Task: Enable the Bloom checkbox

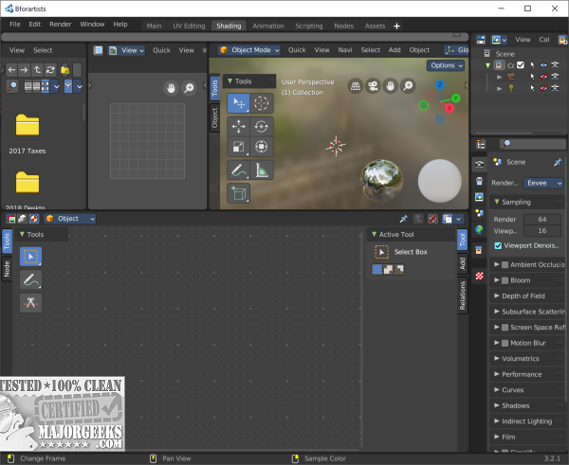Action: coord(505,280)
